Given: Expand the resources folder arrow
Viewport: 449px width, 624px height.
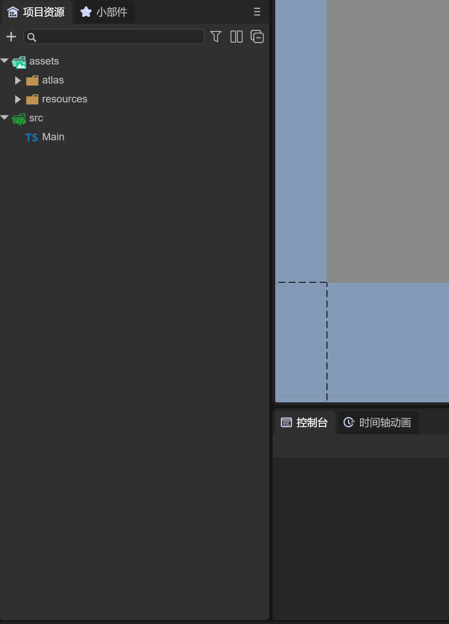Looking at the screenshot, I should click(x=18, y=99).
